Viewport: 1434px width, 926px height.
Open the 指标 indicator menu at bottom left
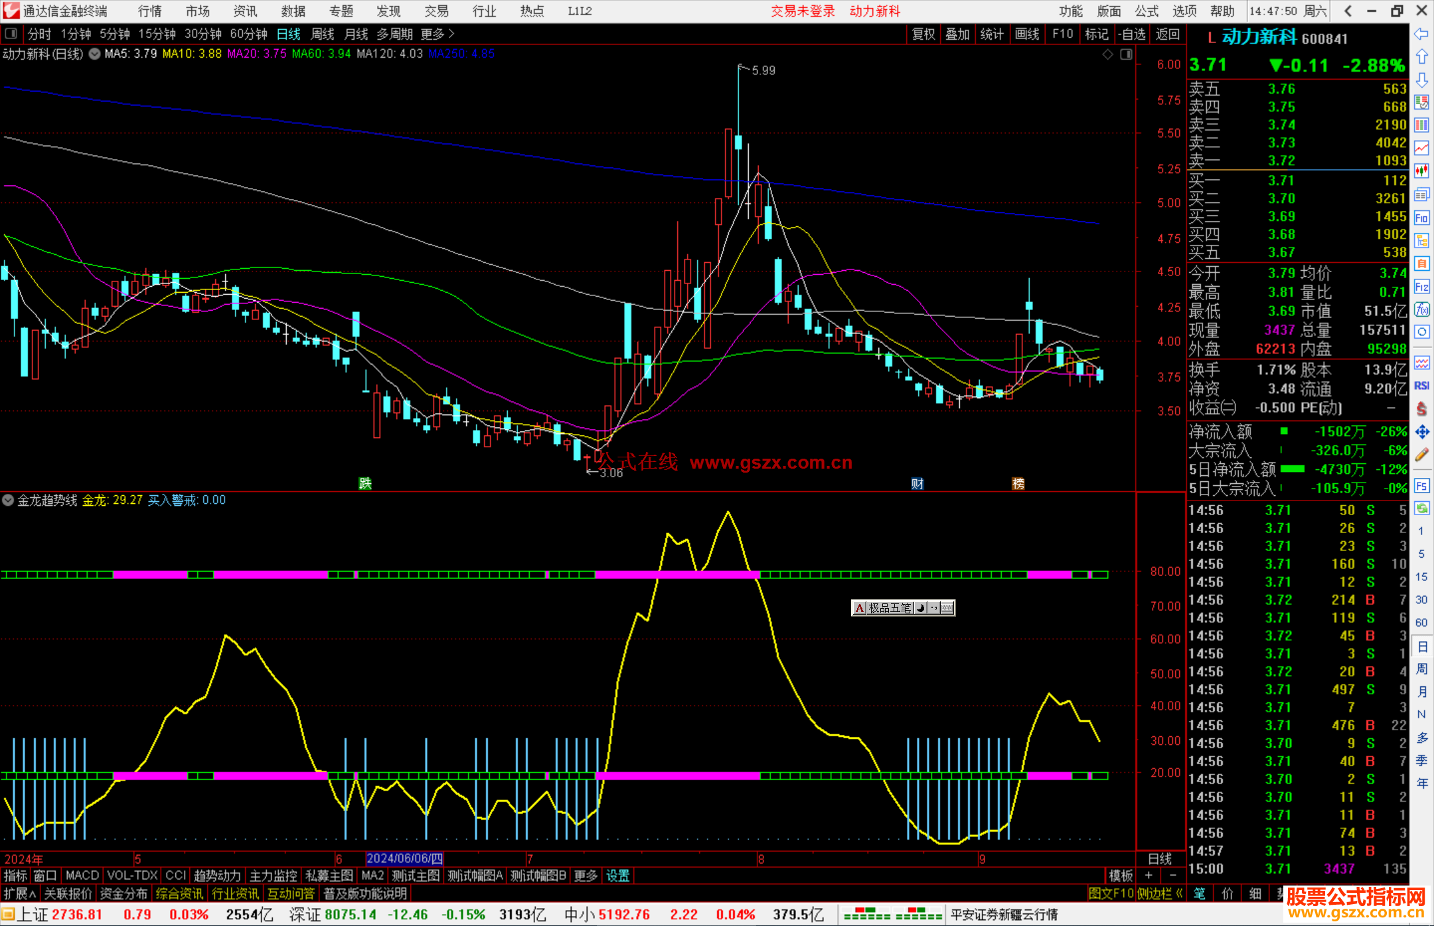15,876
